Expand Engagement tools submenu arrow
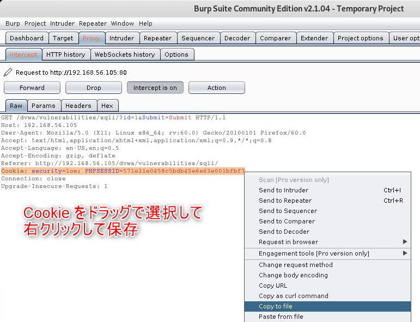 point(405,253)
